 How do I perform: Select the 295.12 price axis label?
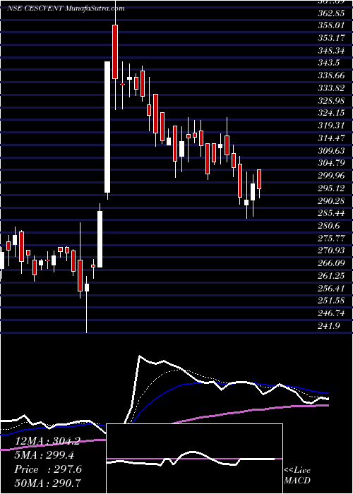(332, 188)
